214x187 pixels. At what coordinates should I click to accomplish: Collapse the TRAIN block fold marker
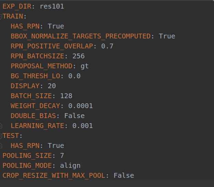pos(1,17)
